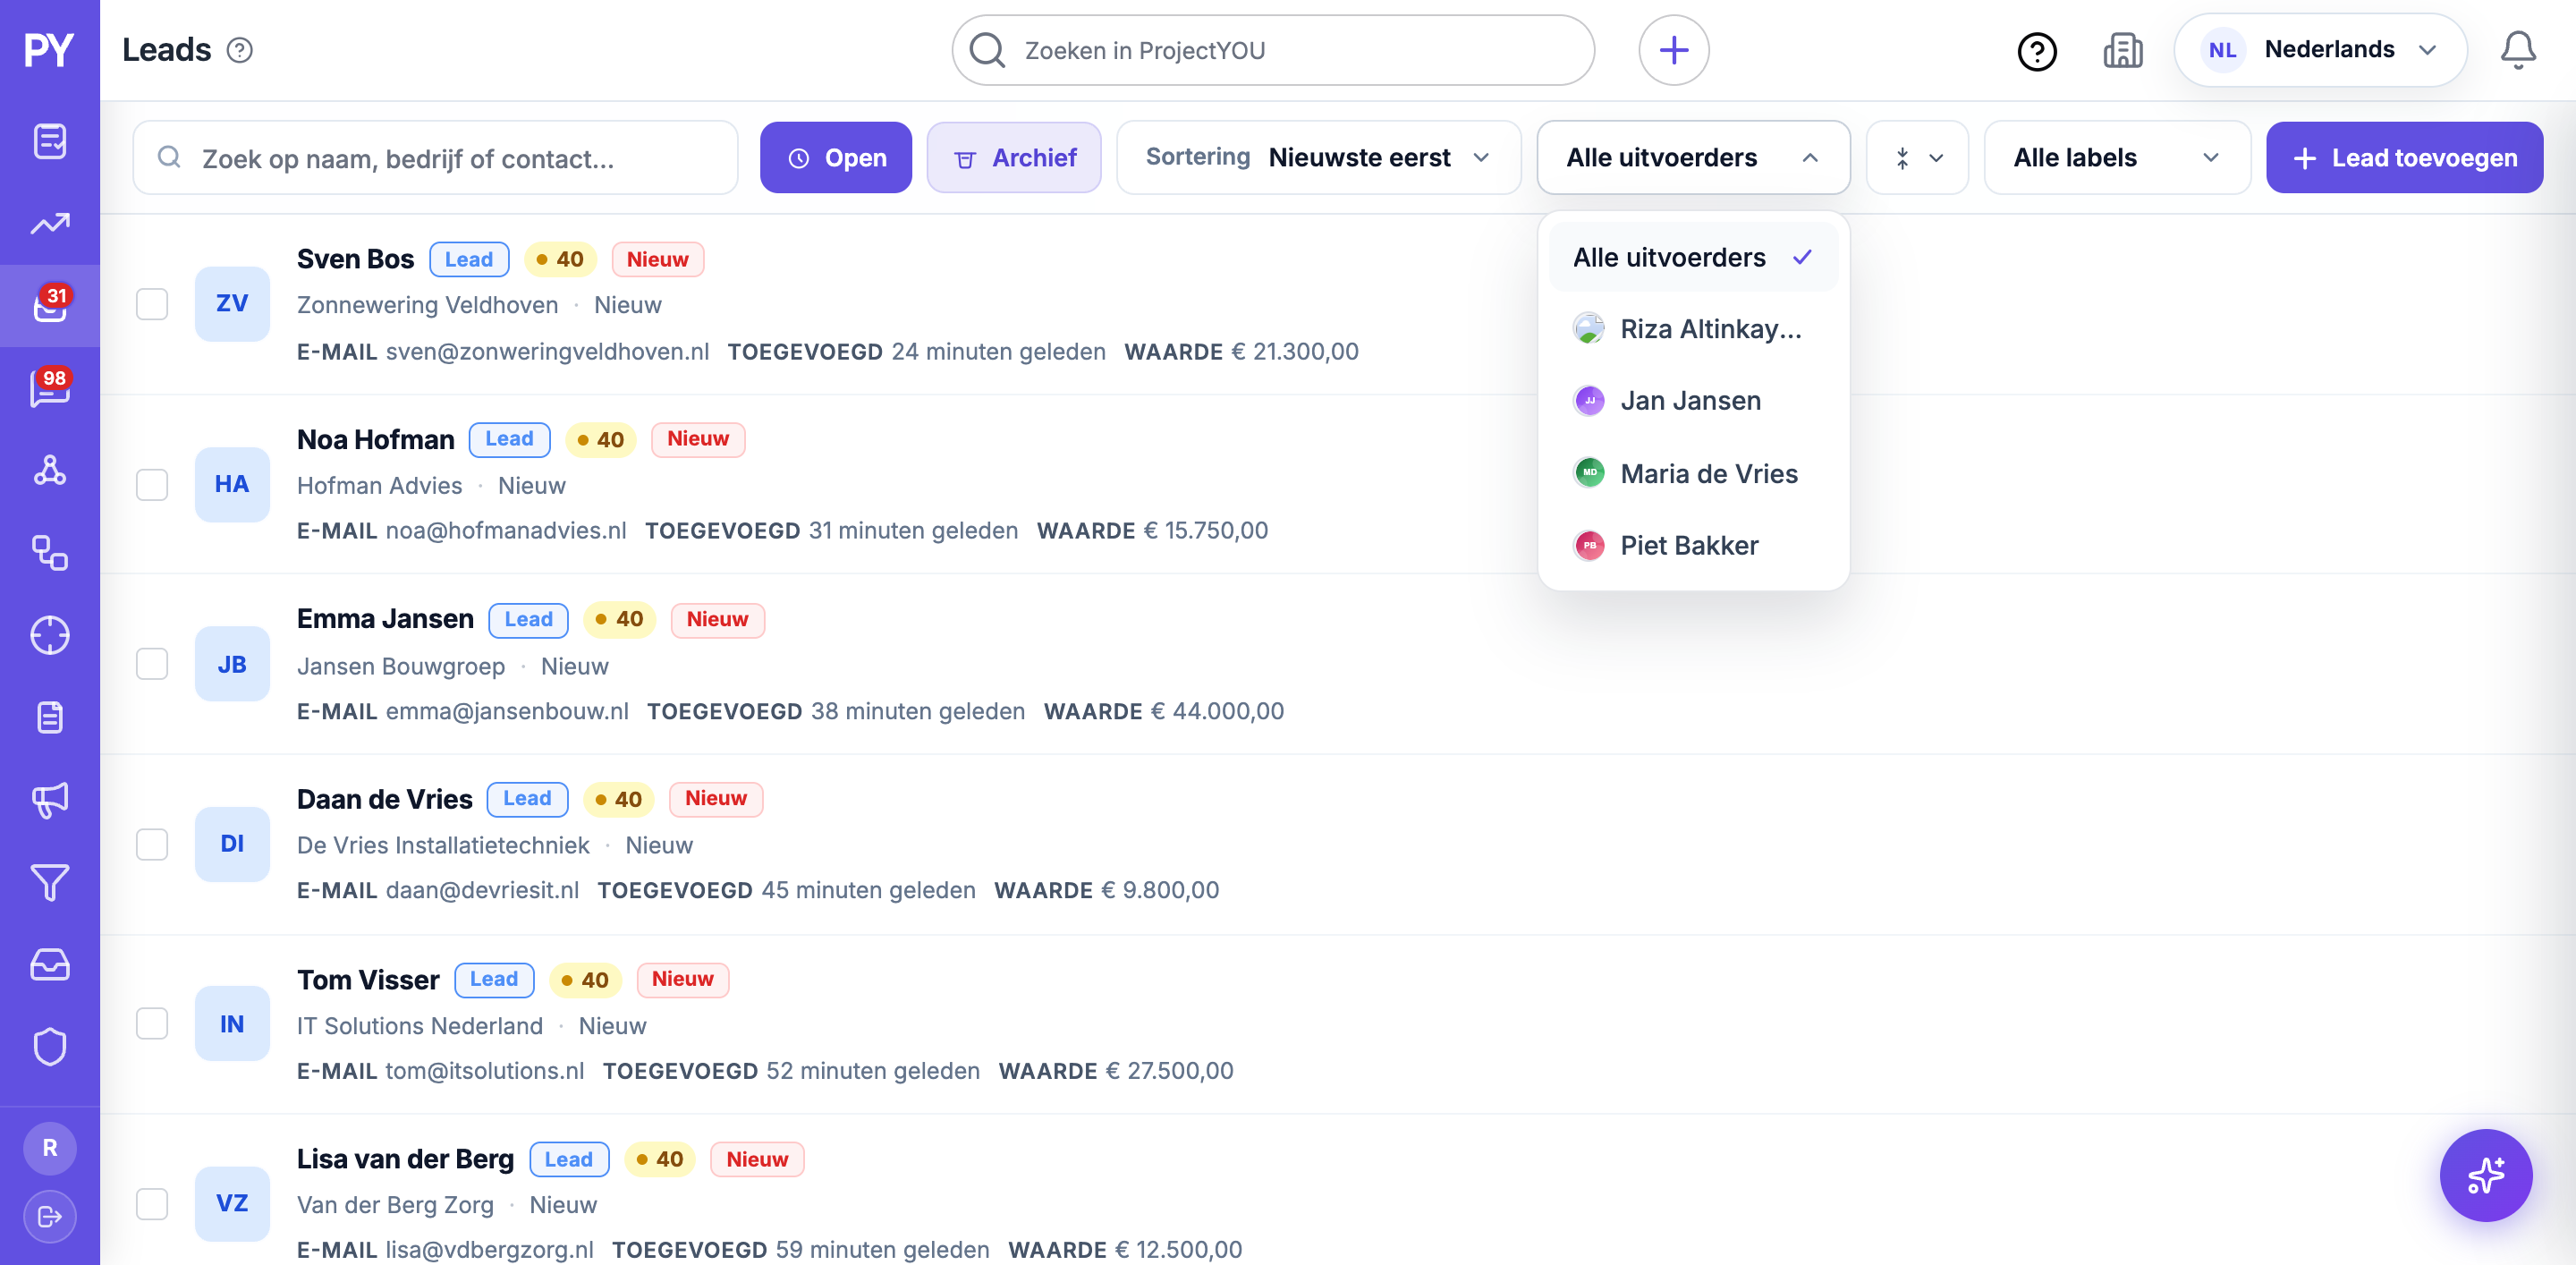Click the 40 score badge on Noa Hofman
The image size is (2576, 1265).
click(x=600, y=439)
